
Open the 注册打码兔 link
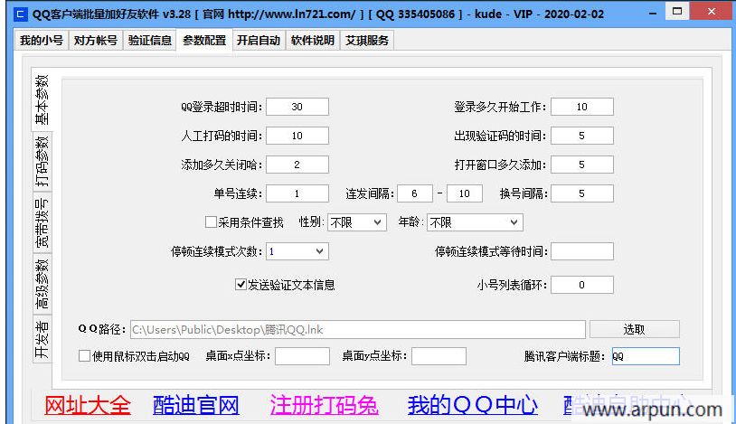click(325, 405)
